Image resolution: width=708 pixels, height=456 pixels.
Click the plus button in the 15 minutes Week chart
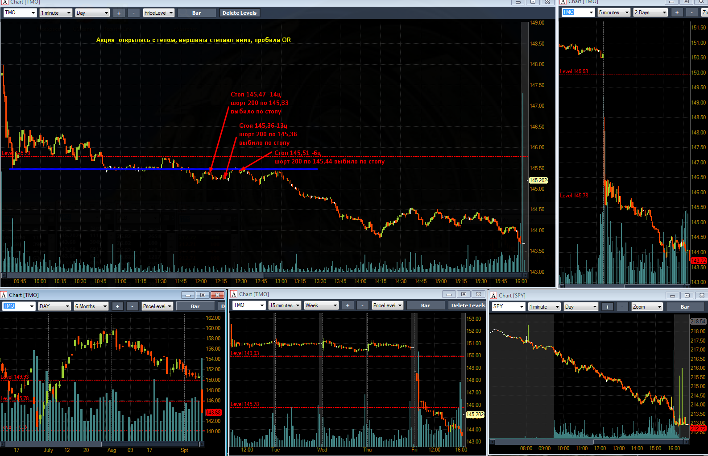click(348, 305)
